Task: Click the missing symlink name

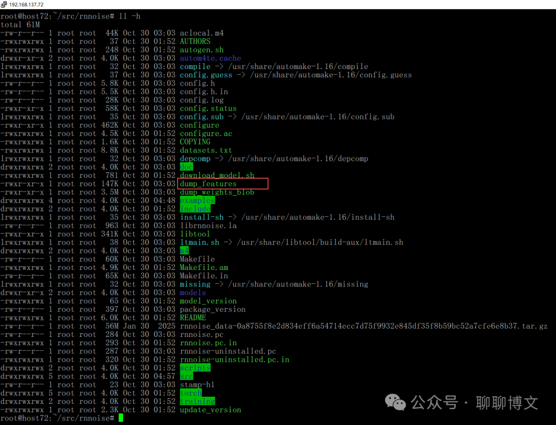Action: point(195,284)
